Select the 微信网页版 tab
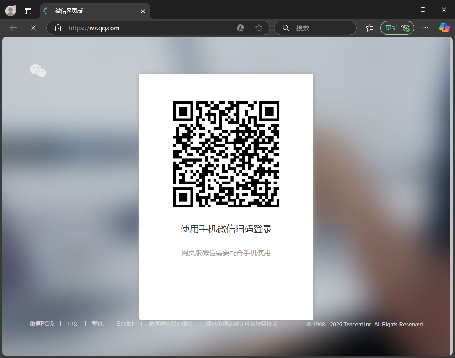 [91, 11]
